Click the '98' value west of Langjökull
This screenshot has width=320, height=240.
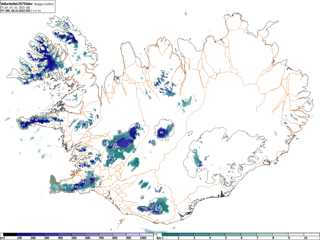coord(105,143)
